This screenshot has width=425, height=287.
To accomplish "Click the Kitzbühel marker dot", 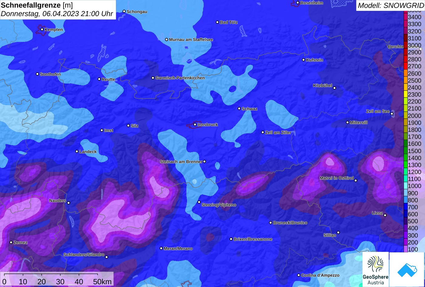I will (335, 88).
